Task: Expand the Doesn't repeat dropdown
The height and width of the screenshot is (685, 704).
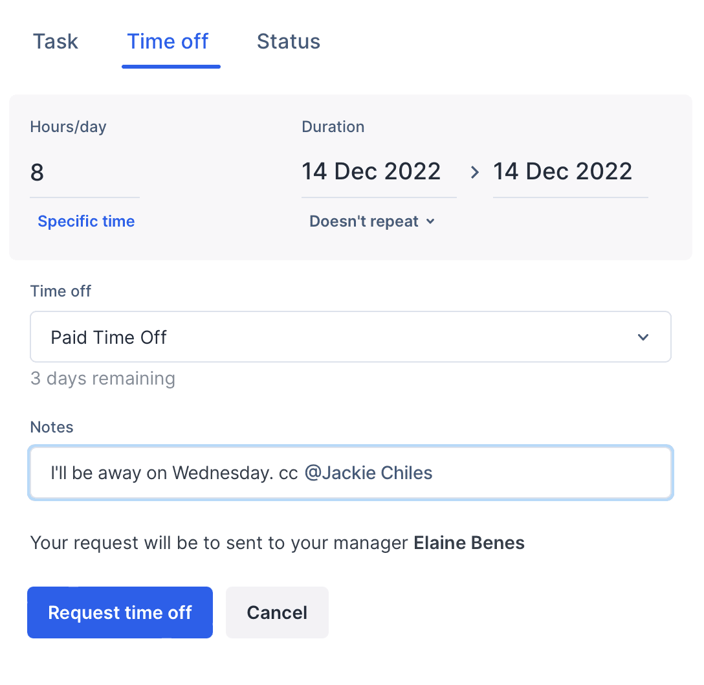Action: point(364,221)
